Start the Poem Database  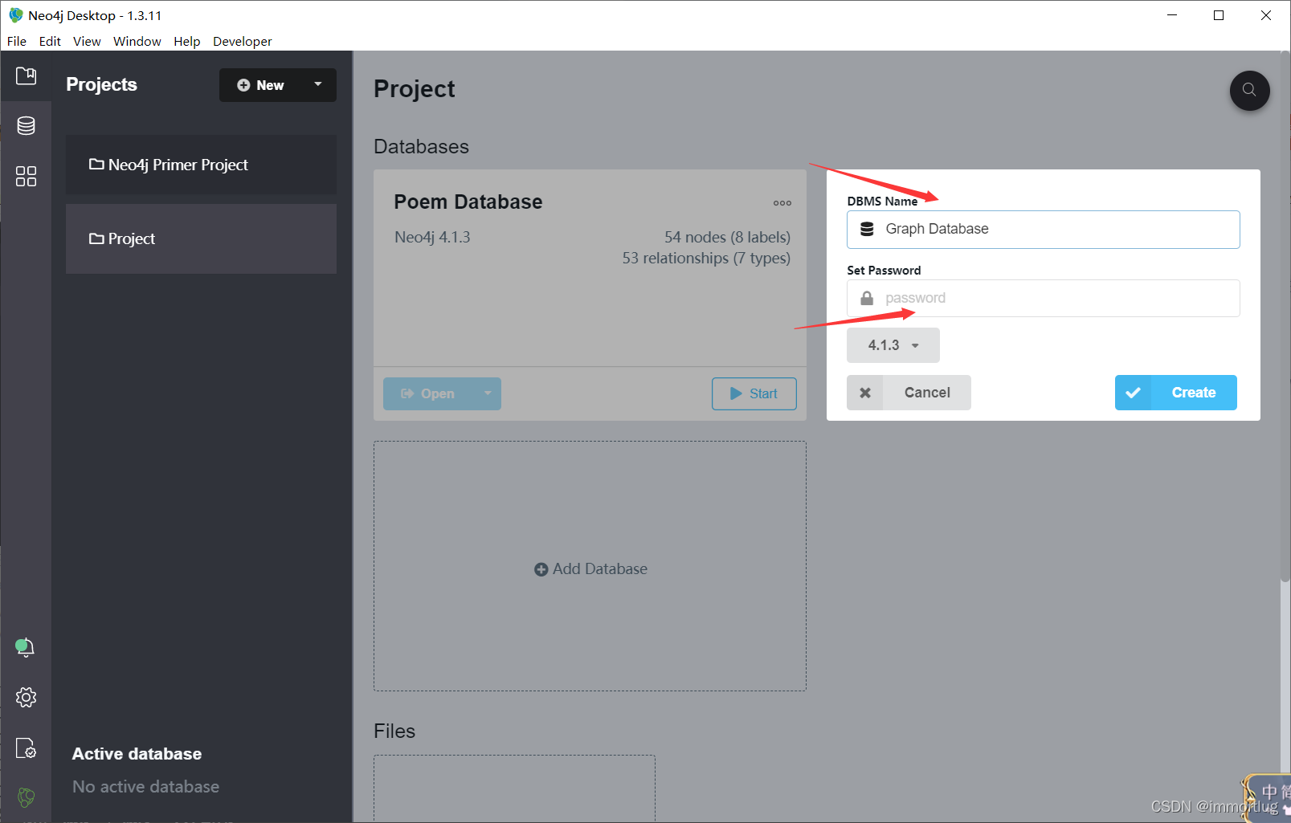pos(754,393)
